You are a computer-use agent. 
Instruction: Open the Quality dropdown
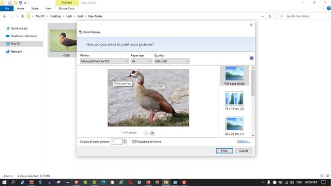(172, 61)
